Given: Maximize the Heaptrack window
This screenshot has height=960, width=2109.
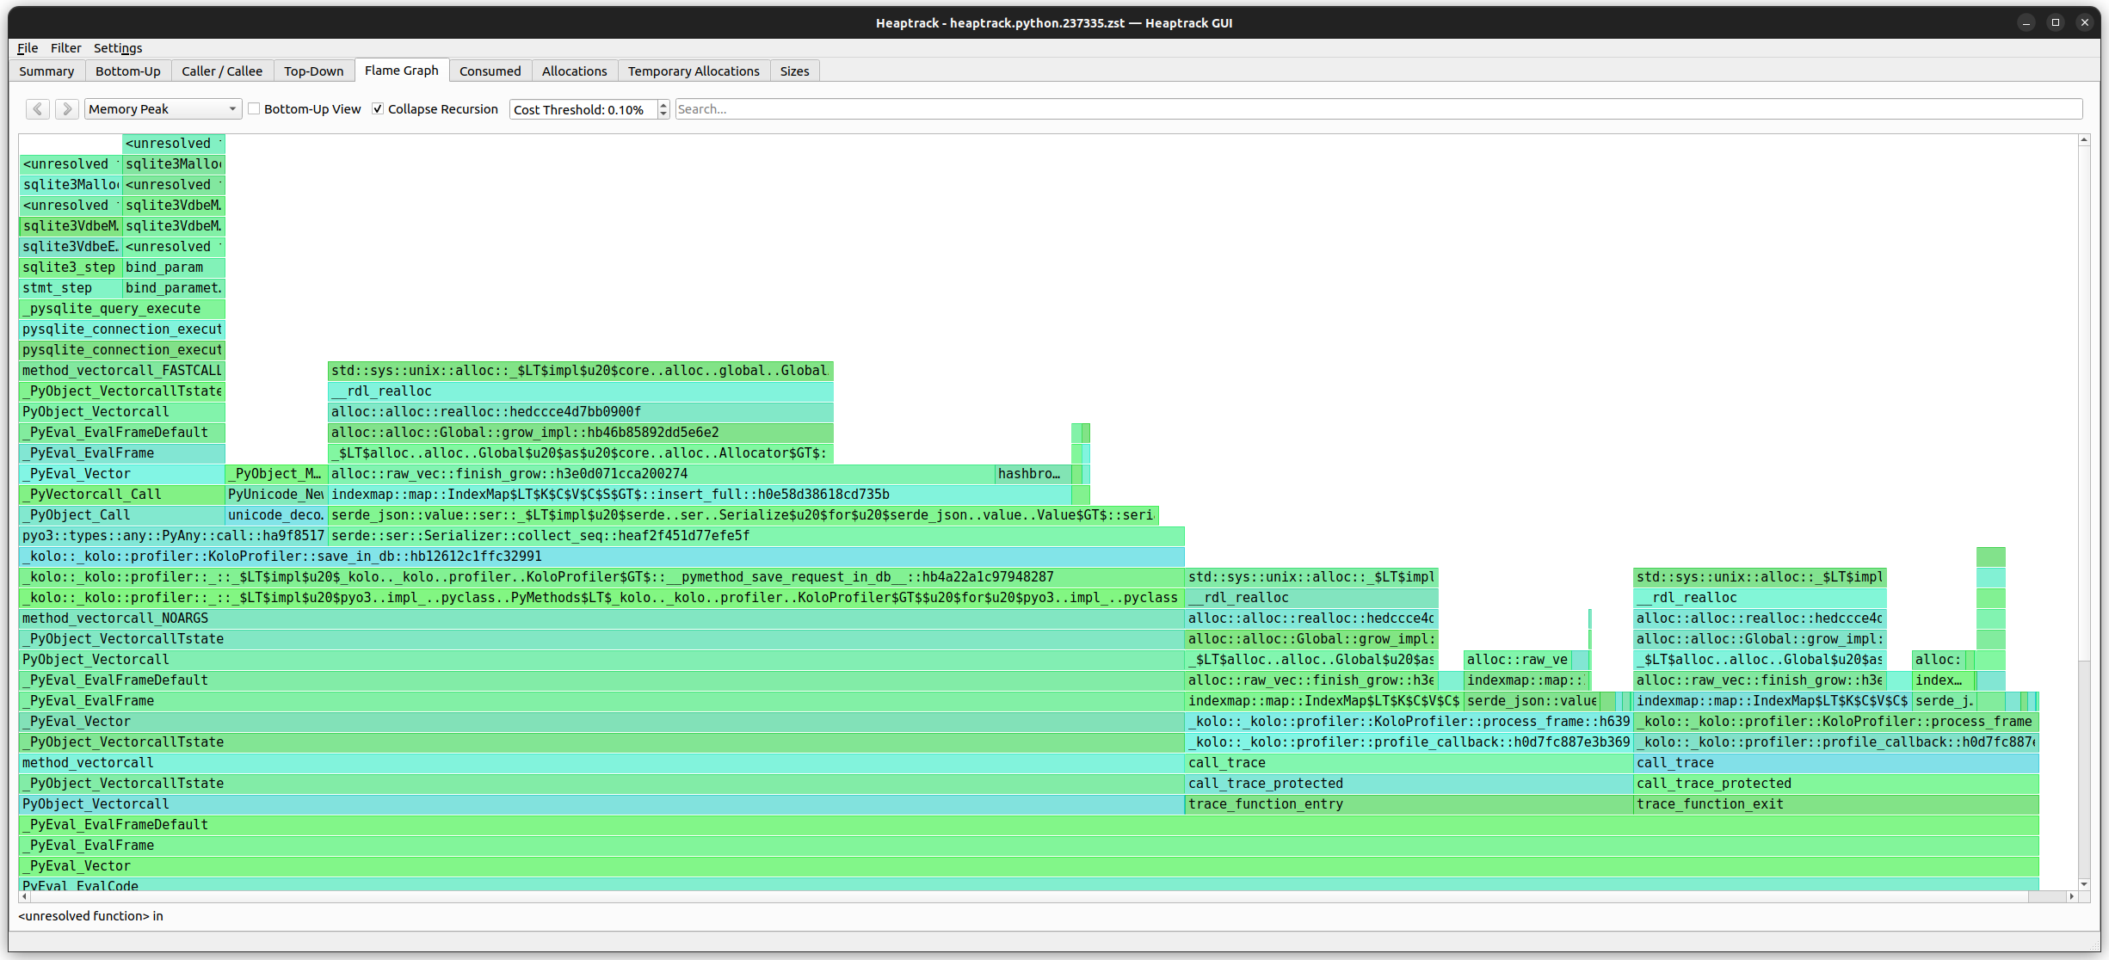Looking at the screenshot, I should click(2056, 23).
